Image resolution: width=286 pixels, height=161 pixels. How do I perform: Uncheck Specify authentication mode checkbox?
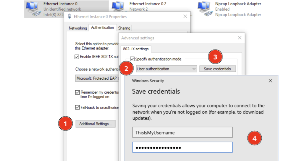(132, 59)
